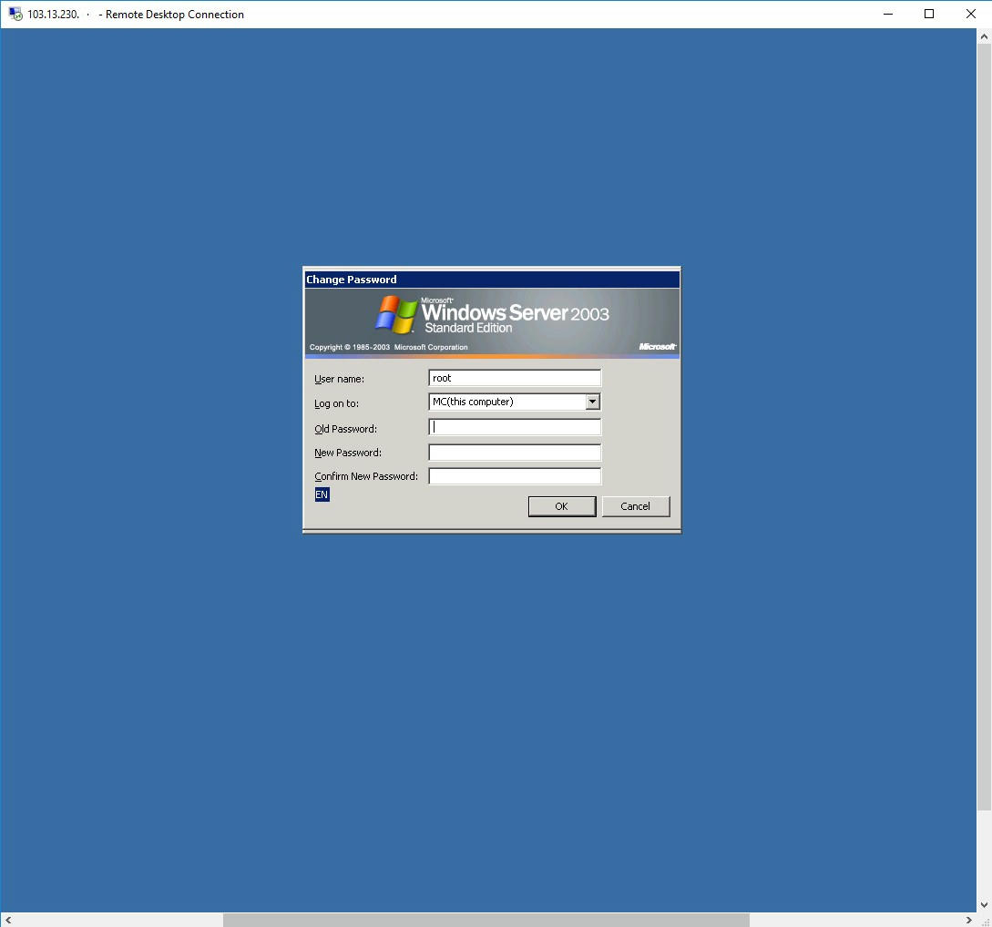Click the OK button
Image resolution: width=992 pixels, height=927 pixels.
click(562, 506)
